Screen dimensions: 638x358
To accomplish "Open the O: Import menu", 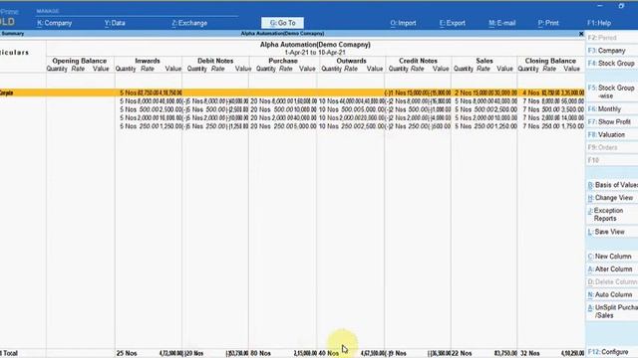I will coord(403,23).
